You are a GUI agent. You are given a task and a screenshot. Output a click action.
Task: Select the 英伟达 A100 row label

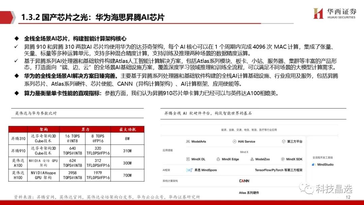[18, 163]
